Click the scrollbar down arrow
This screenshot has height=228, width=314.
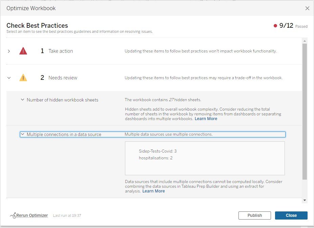point(305,200)
